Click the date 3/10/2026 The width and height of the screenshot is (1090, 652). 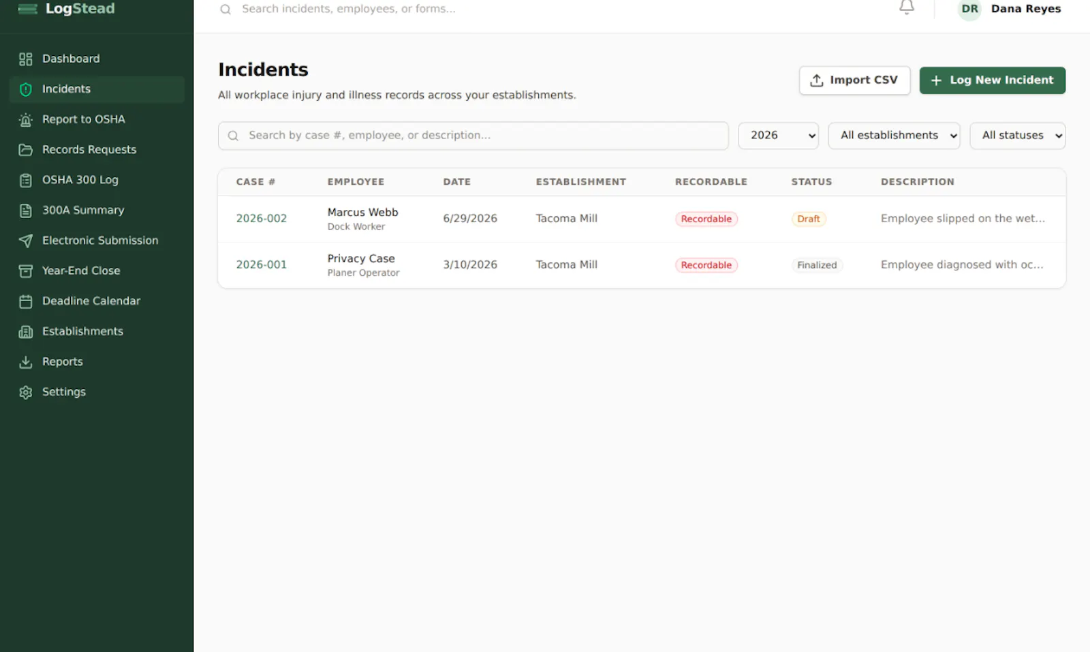pyautogui.click(x=470, y=265)
